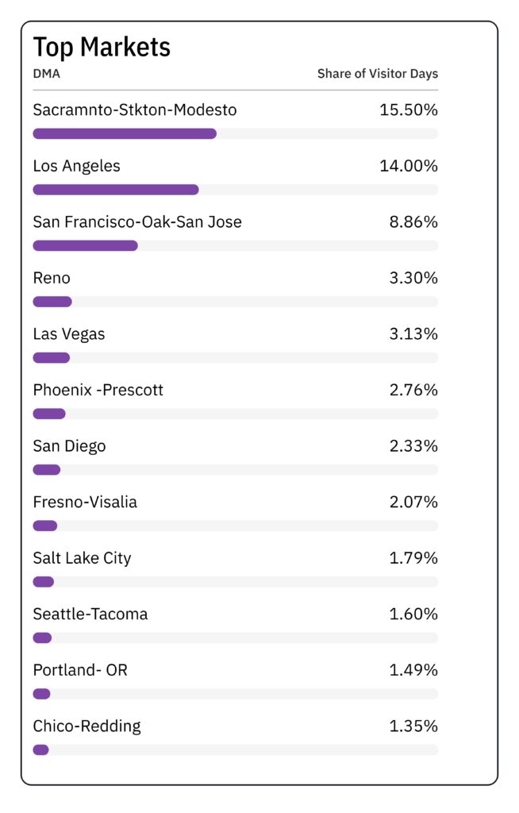The height and width of the screenshot is (813, 519).
Task: Click the Reno share bar
Action: click(x=52, y=302)
